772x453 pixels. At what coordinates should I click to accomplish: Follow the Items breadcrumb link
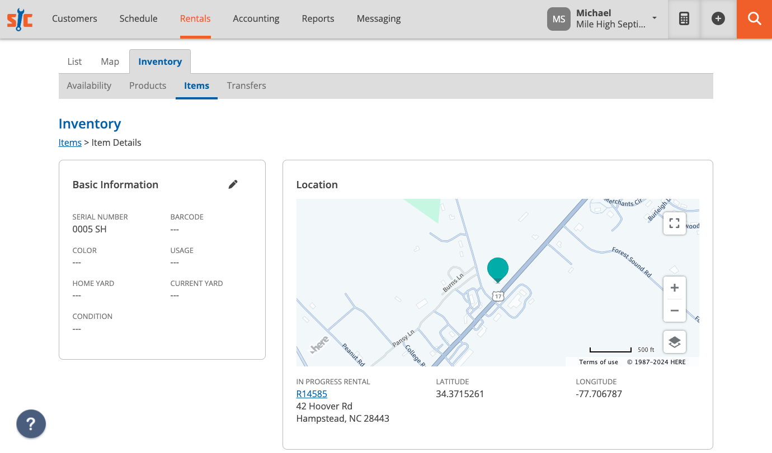[70, 142]
